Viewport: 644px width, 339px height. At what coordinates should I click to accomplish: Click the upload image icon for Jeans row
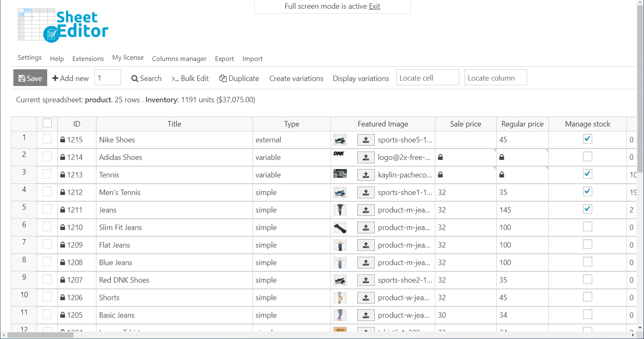click(366, 210)
